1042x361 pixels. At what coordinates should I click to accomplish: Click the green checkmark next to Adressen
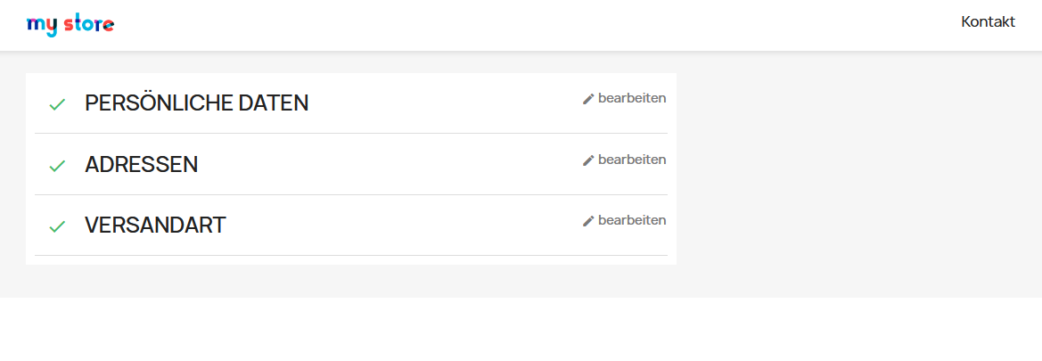click(57, 166)
